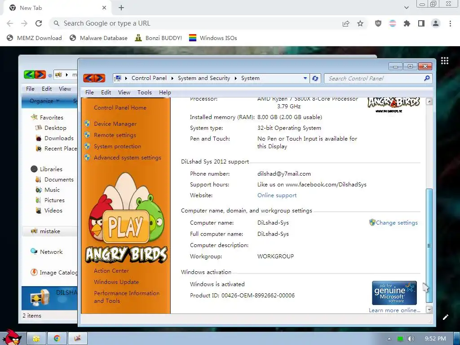The height and width of the screenshot is (345, 460).
Task: Open the Windows ISOs bookmark
Action: [x=213, y=38]
